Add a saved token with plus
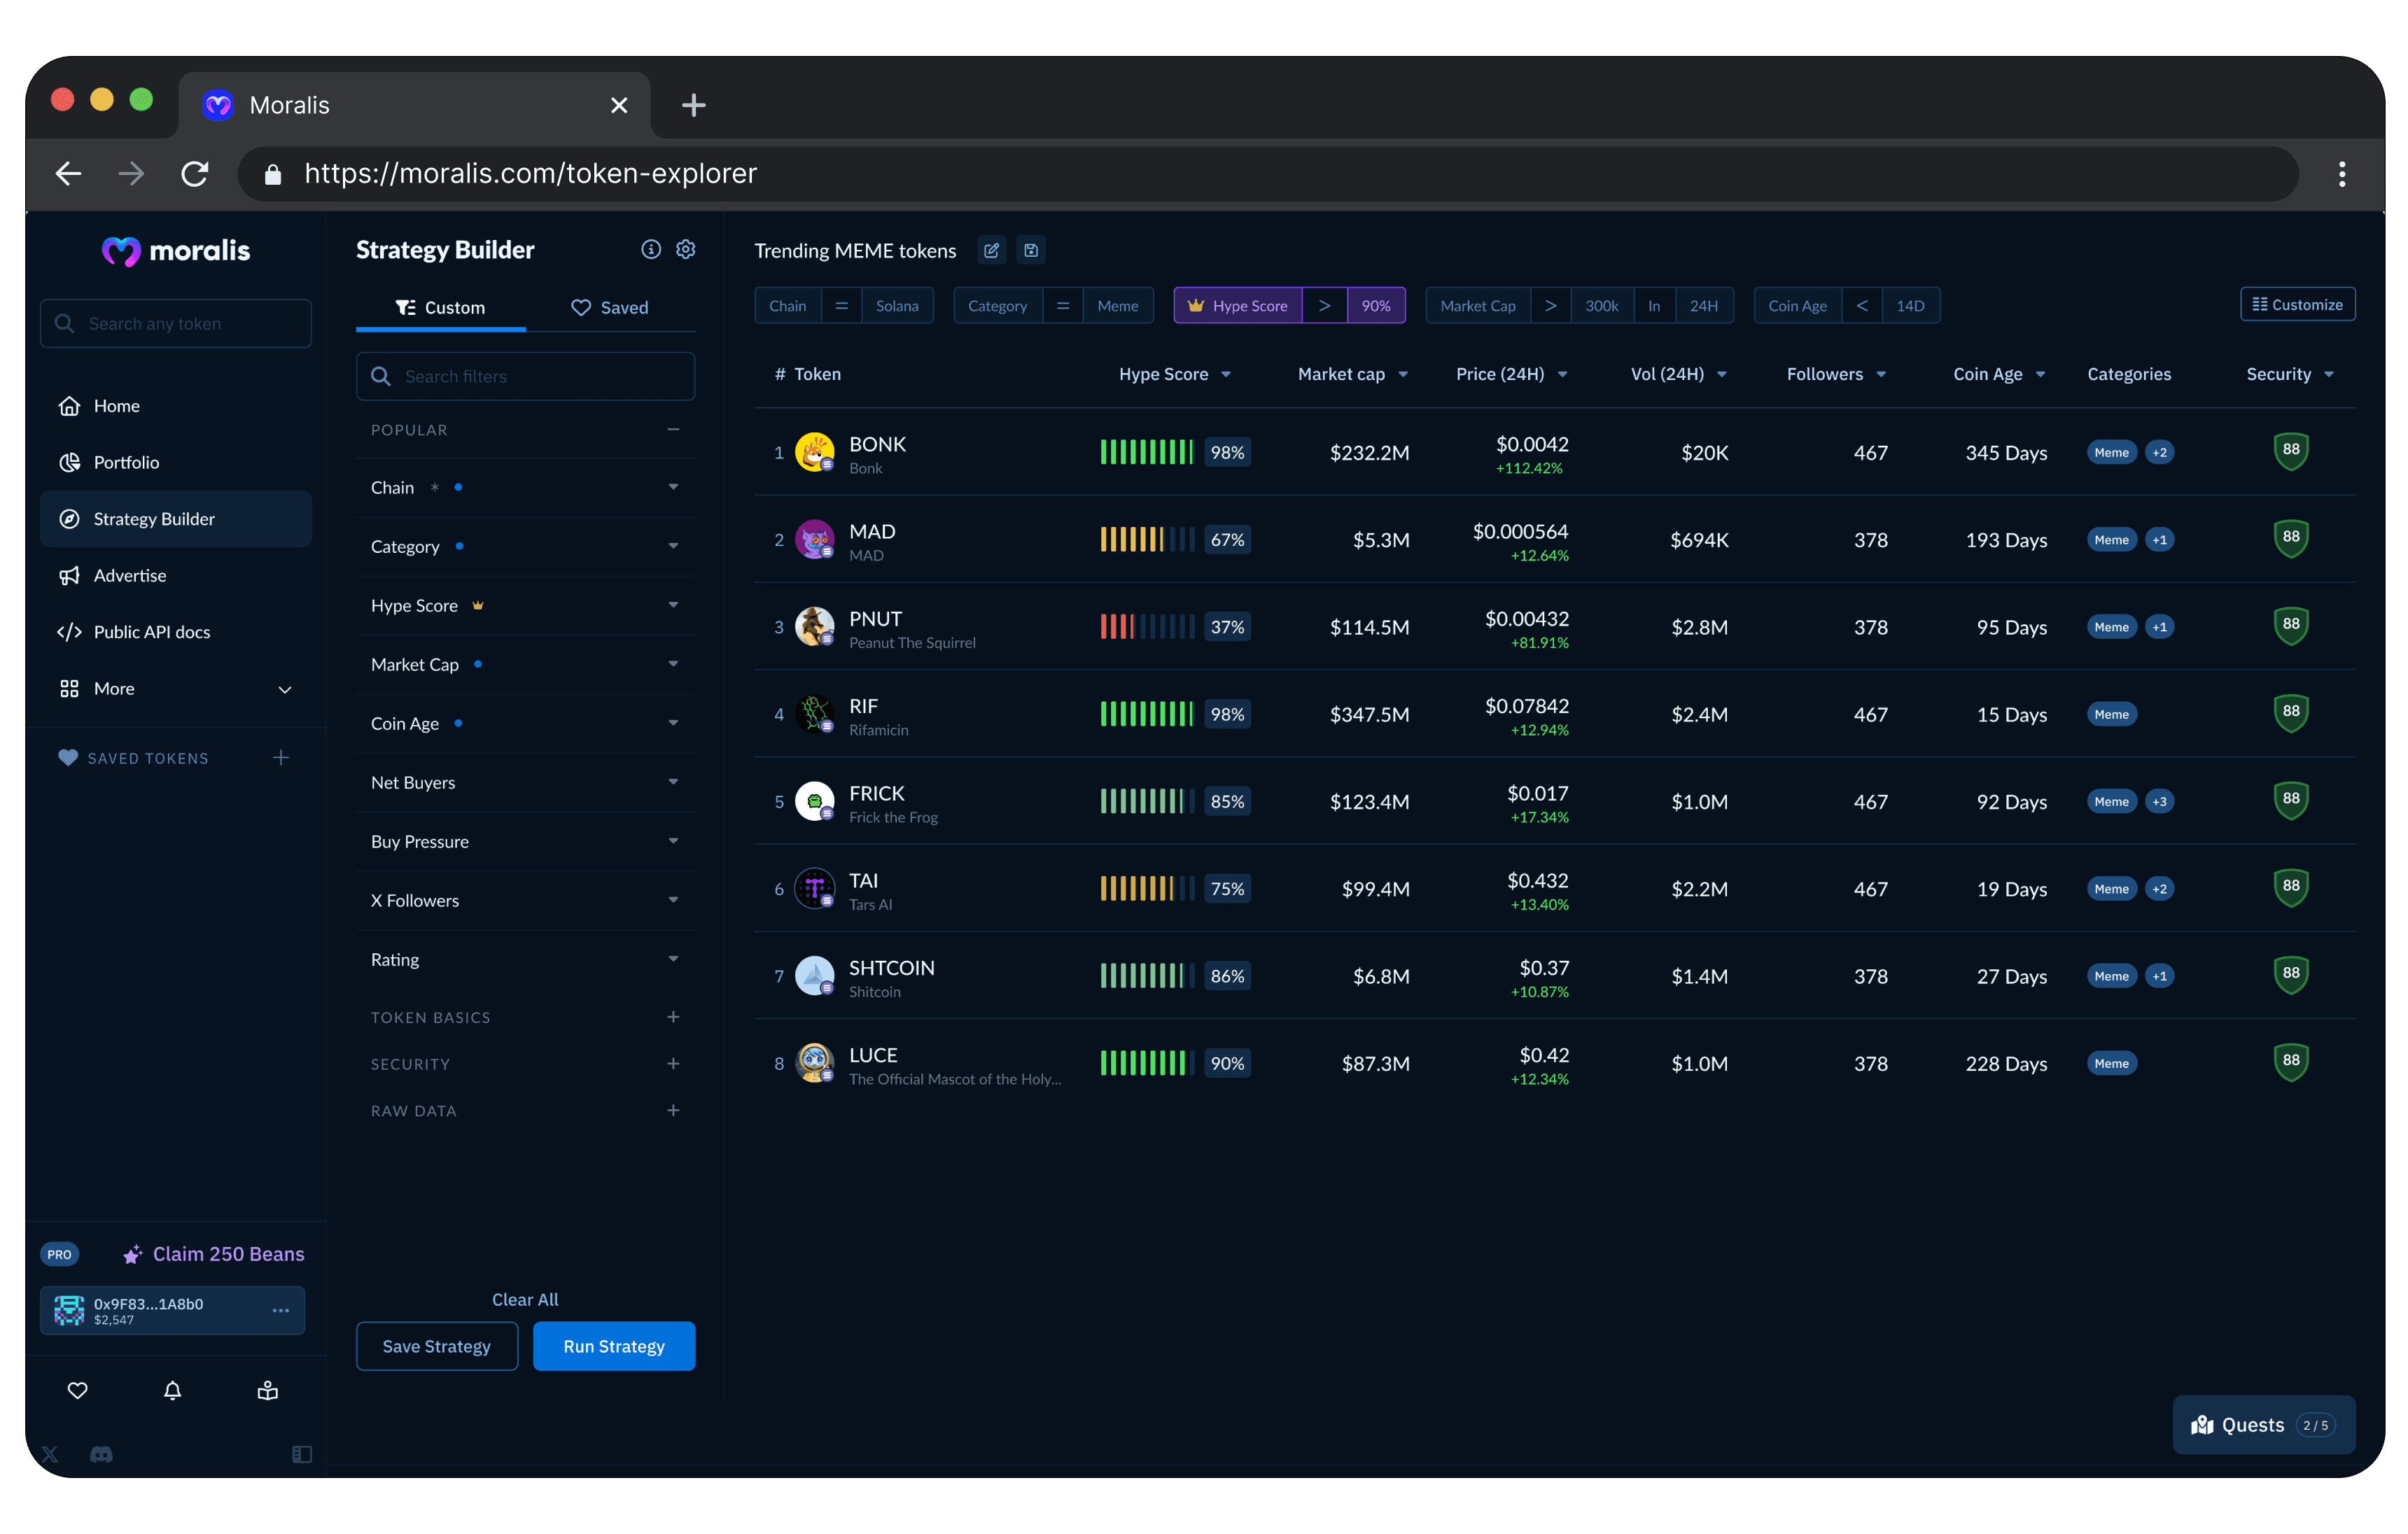 coord(281,758)
